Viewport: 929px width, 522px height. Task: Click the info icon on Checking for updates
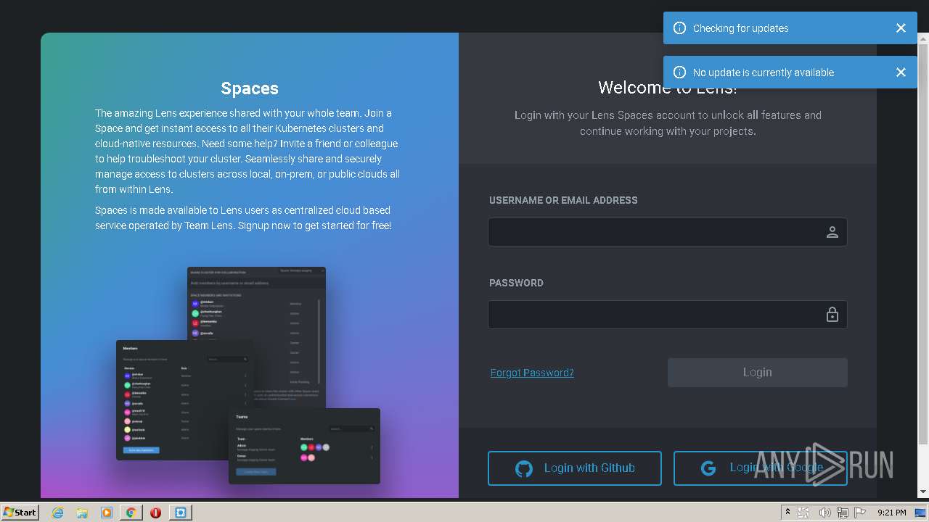tap(679, 28)
